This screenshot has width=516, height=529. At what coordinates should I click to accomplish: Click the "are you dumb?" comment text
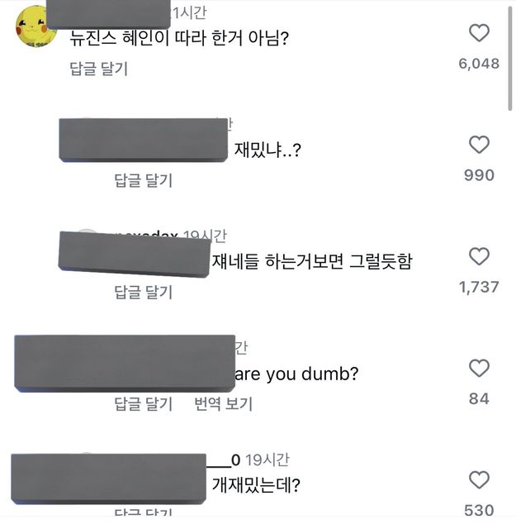[x=297, y=374]
